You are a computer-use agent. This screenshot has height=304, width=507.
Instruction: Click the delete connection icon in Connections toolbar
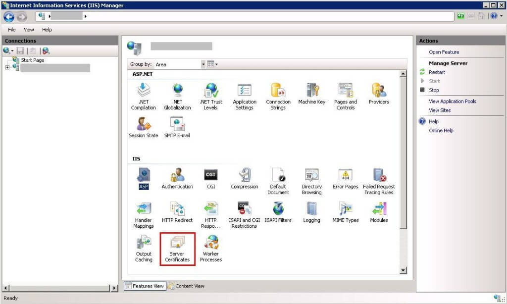(46, 51)
